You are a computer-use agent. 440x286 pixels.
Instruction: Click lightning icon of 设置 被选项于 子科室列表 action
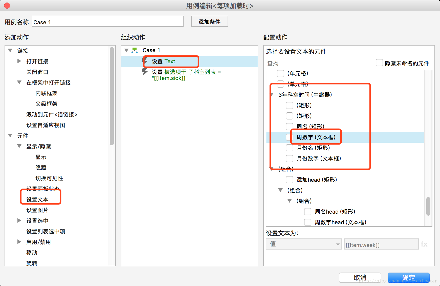pyautogui.click(x=144, y=72)
